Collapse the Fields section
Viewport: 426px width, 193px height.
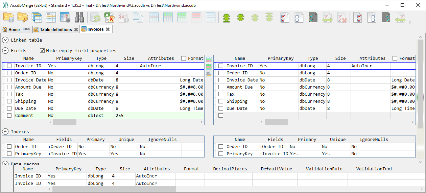[5, 51]
